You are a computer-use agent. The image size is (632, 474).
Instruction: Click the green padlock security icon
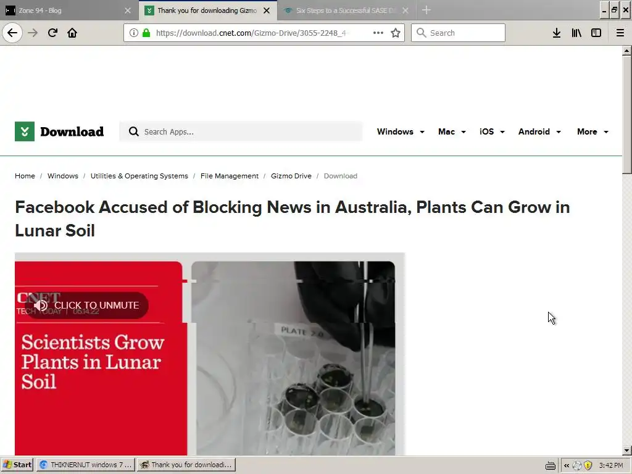point(146,33)
